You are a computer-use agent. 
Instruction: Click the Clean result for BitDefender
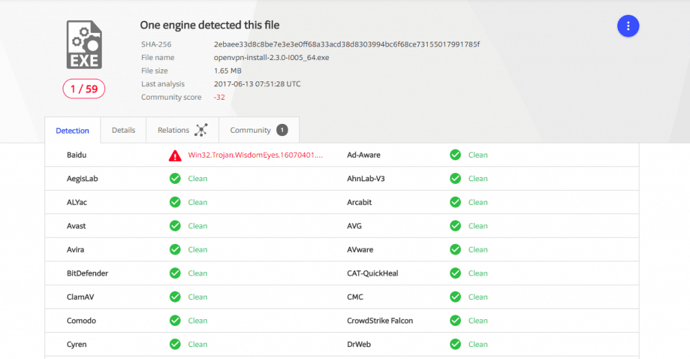click(x=197, y=273)
